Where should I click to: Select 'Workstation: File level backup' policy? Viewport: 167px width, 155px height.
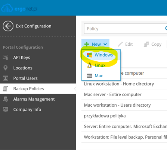(124, 137)
